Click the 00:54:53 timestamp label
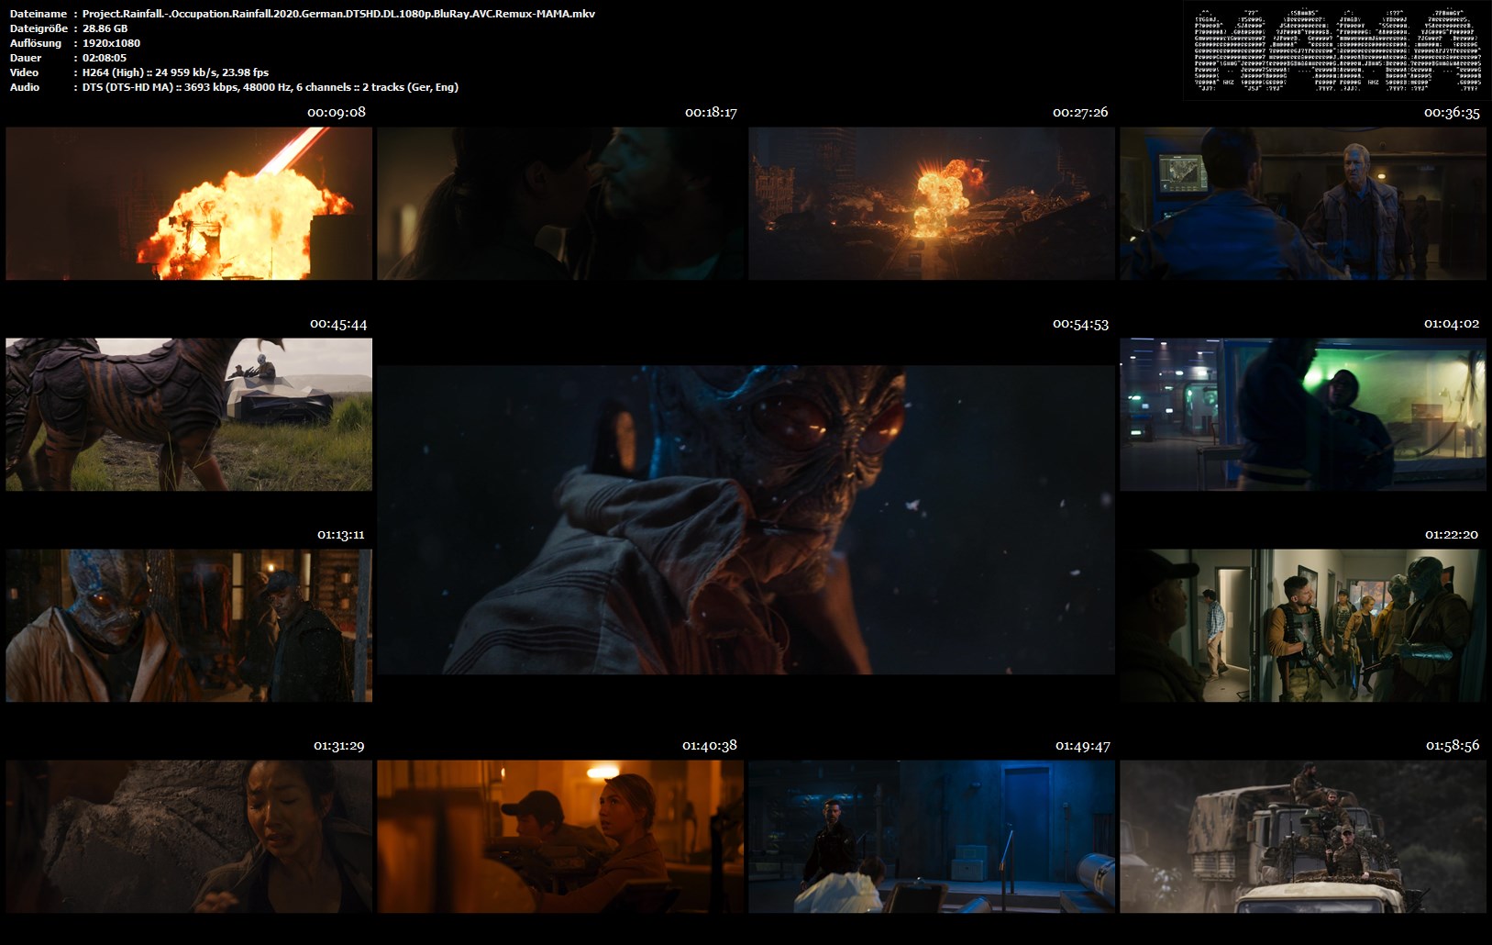 tap(1080, 324)
